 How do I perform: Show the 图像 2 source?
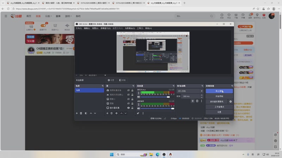pyautogui.click(x=128, y=99)
